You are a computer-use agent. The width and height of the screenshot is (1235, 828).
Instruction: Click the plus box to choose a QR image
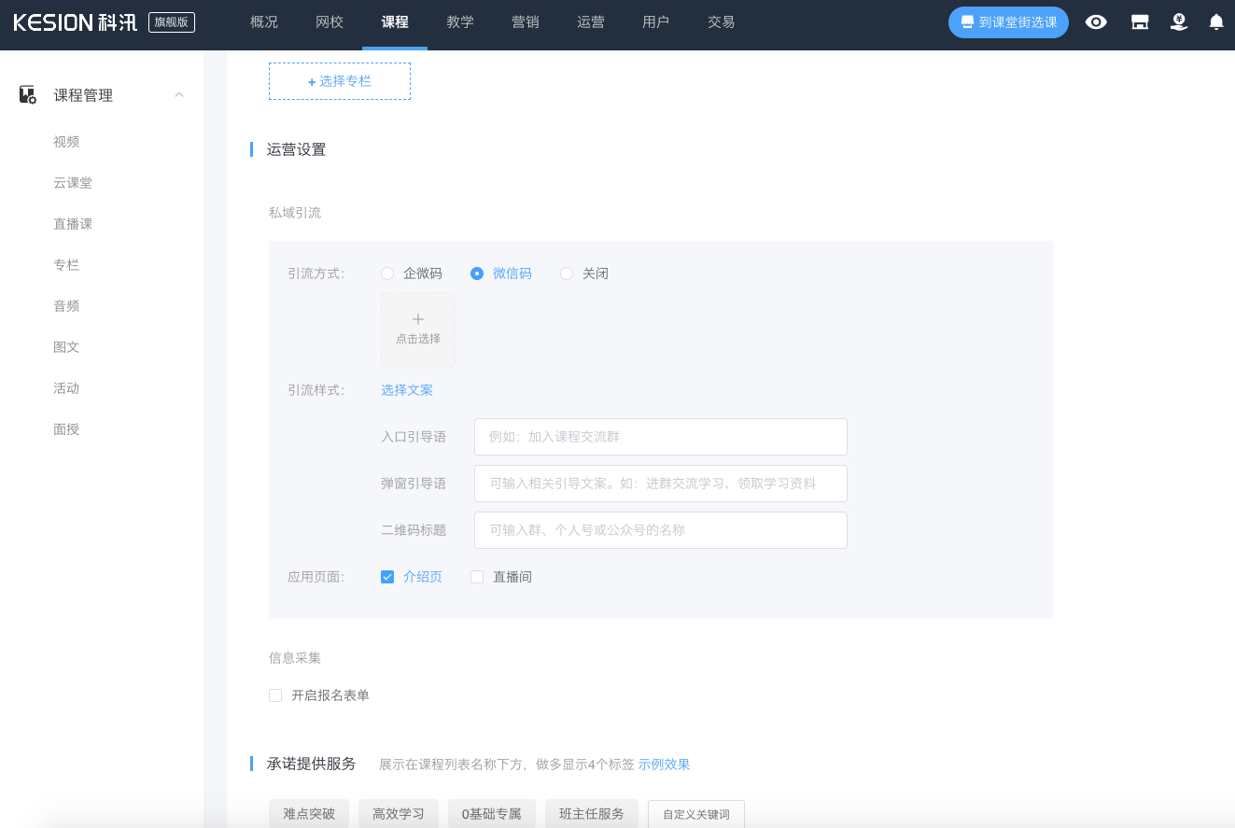click(x=417, y=330)
